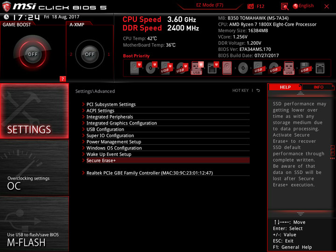Click the HOT KEY label
Image resolution: width=336 pixels, height=252 pixels.
pos(240,91)
